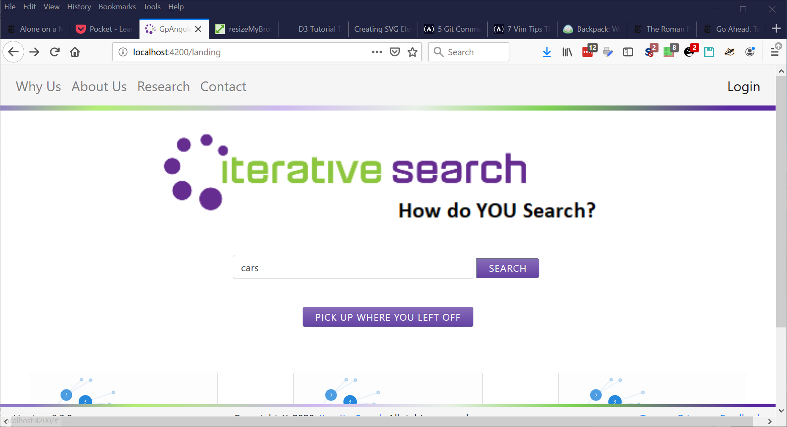Open the Why Us page link

click(38, 86)
